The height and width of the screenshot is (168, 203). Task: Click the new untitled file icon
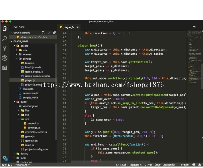pyautogui.click(x=44, y=33)
